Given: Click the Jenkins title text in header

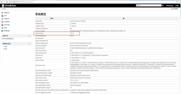Looking at the screenshot, I should point(10,5).
